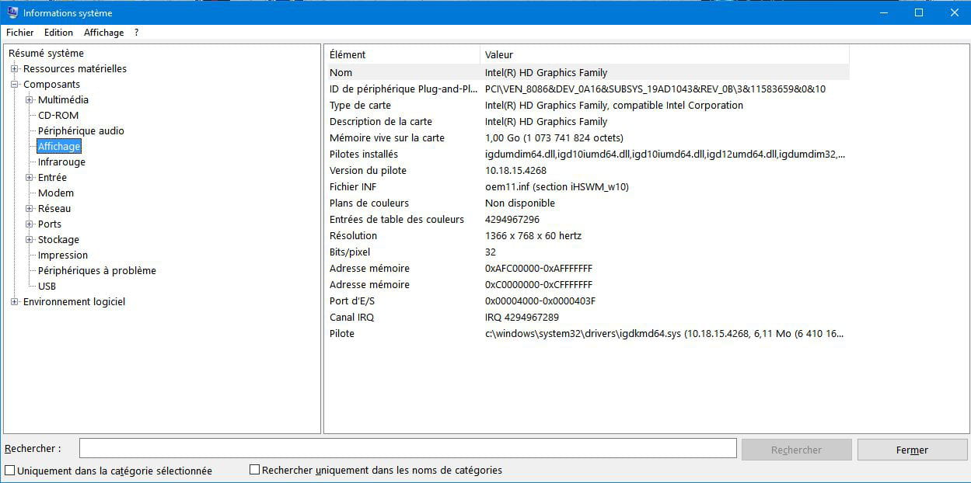971x483 pixels.
Task: Click the Pilotes installés row
Action: click(x=587, y=154)
